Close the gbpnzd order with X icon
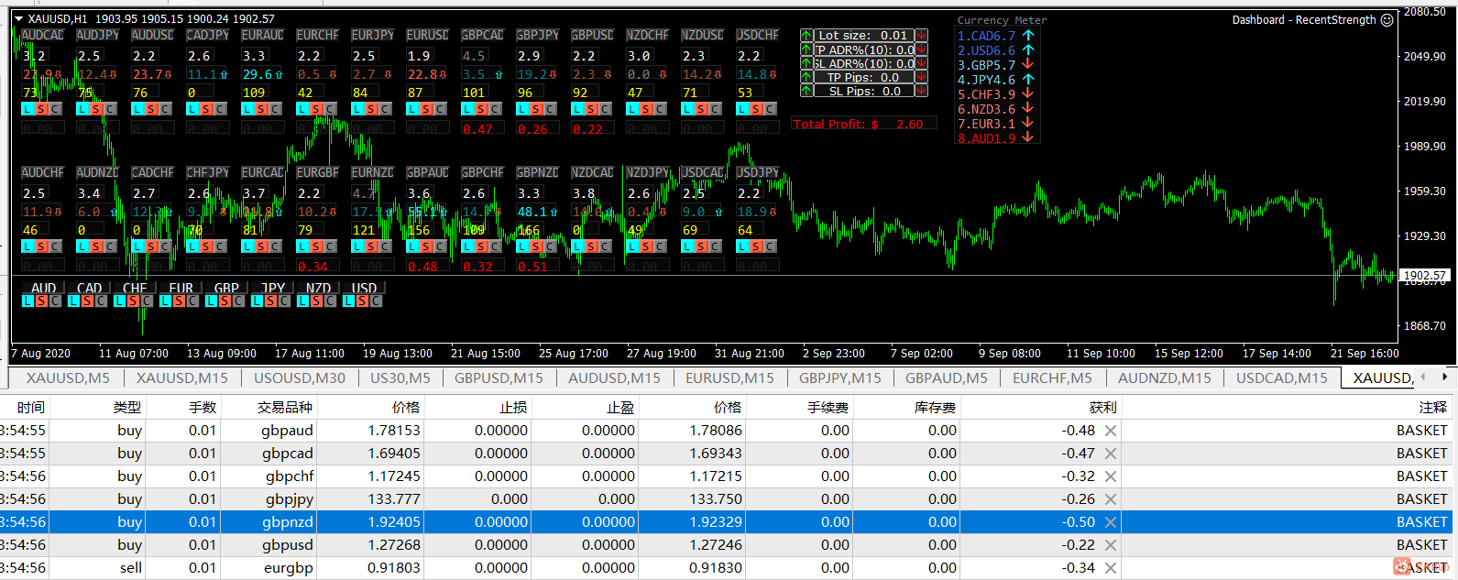The width and height of the screenshot is (1458, 580). pos(1111,522)
